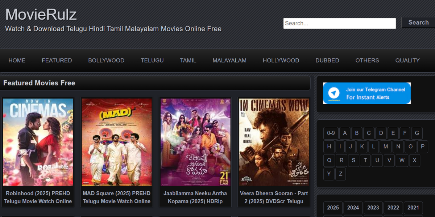This screenshot has height=217, width=435.
Task: Click the Watch & Download tagline text
Action: [x=113, y=29]
